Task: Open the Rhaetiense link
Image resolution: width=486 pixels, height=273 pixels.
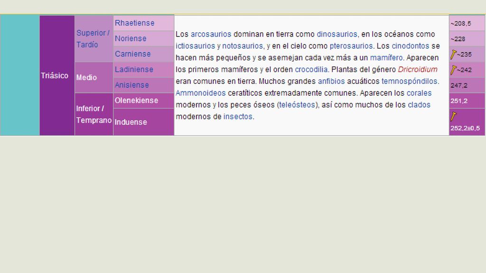Action: [x=134, y=23]
